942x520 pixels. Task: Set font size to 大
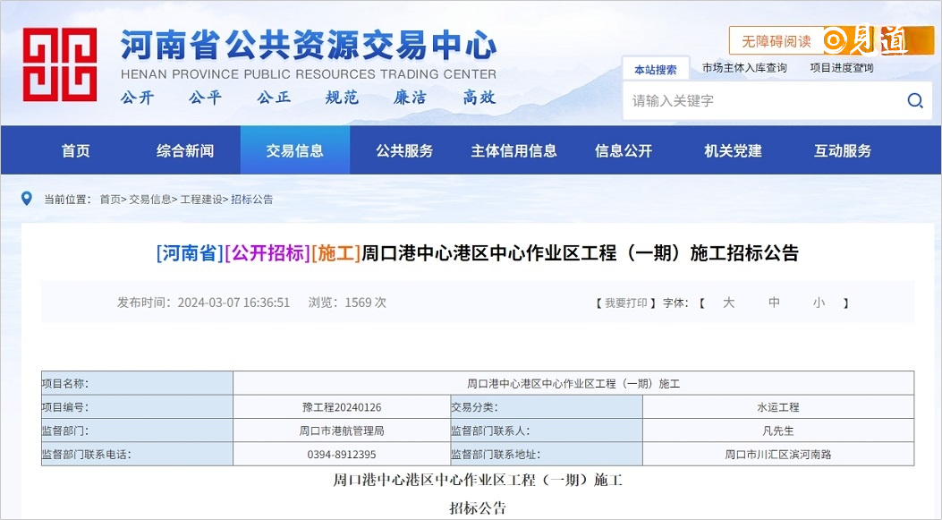point(728,303)
